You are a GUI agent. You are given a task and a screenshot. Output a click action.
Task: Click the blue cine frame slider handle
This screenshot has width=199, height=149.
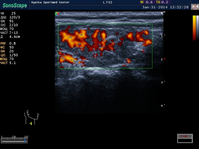25,141
